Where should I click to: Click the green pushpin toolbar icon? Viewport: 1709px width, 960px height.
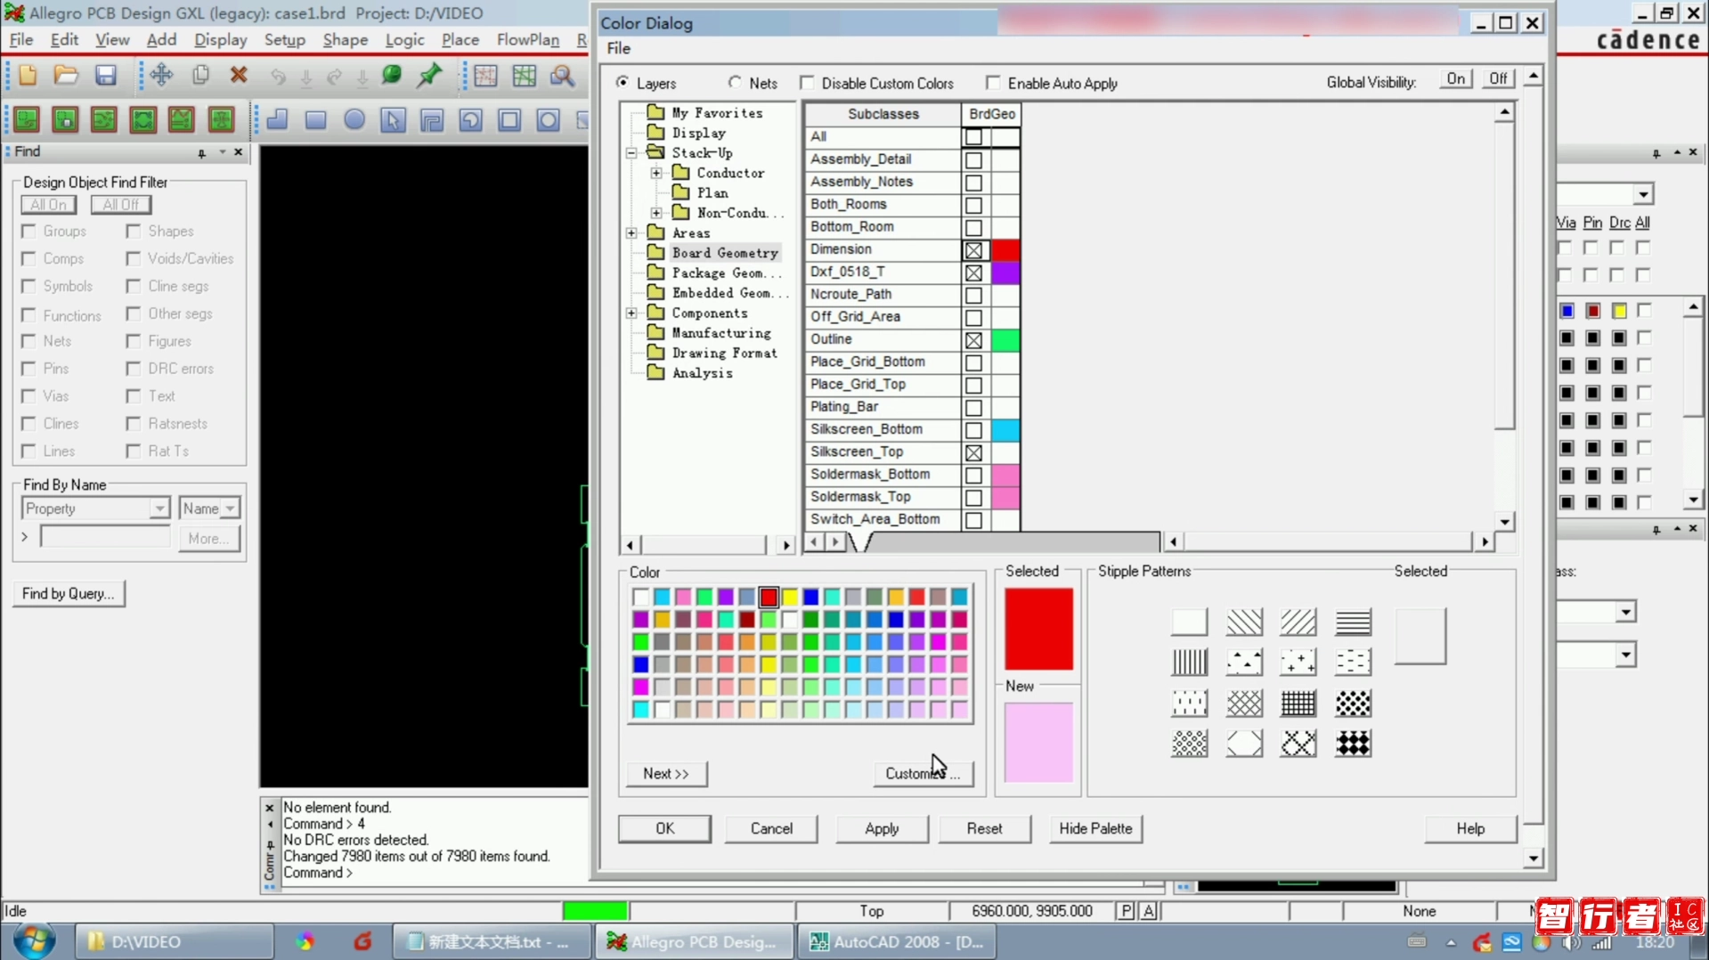coord(430,76)
